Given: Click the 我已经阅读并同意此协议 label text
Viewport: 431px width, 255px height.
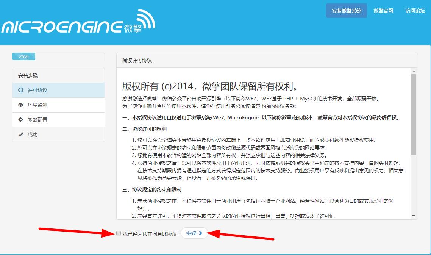Looking at the screenshot, I should pos(150,234).
